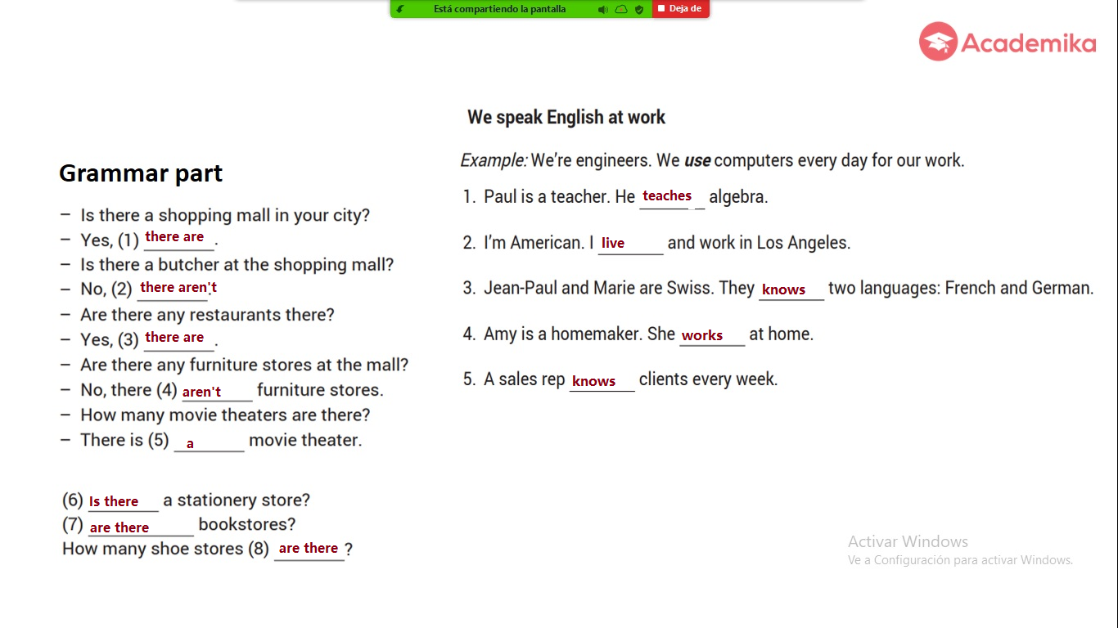Click the answer 'knows' in sentence 3

click(783, 289)
